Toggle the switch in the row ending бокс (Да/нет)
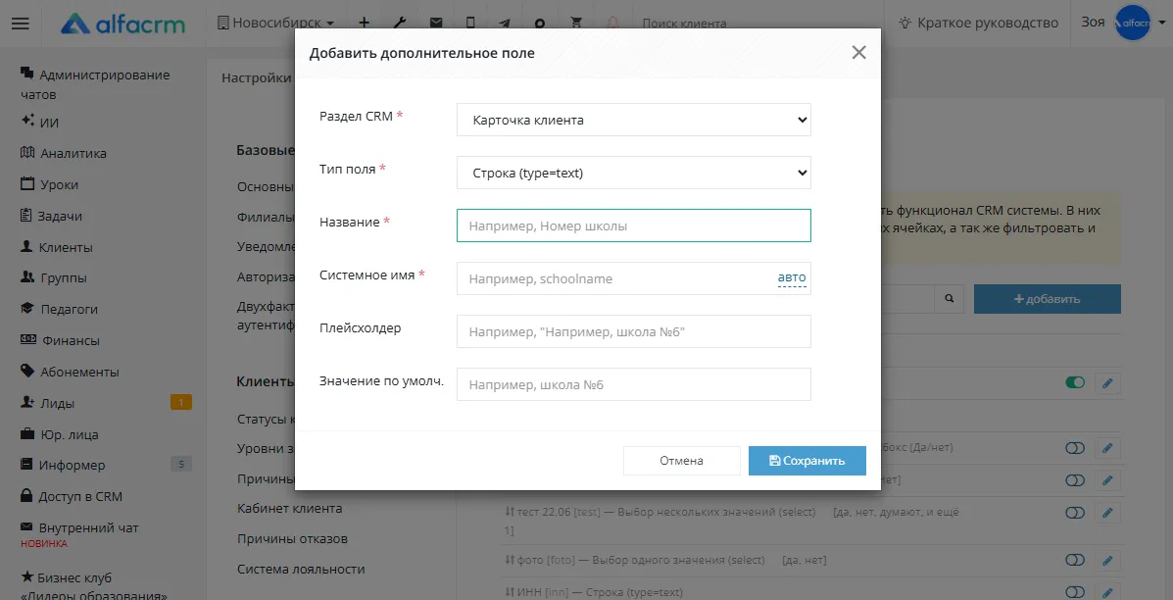1173x600 pixels. coord(1075,447)
